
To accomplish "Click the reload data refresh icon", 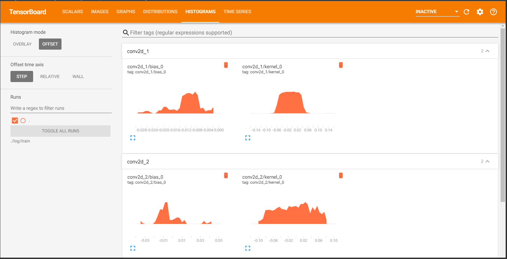I will 466,12.
